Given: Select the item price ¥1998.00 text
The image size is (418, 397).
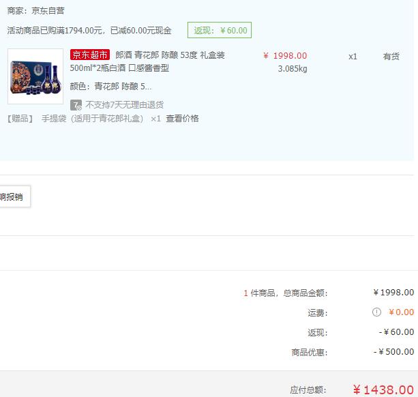Looking at the screenshot, I should coord(285,56).
